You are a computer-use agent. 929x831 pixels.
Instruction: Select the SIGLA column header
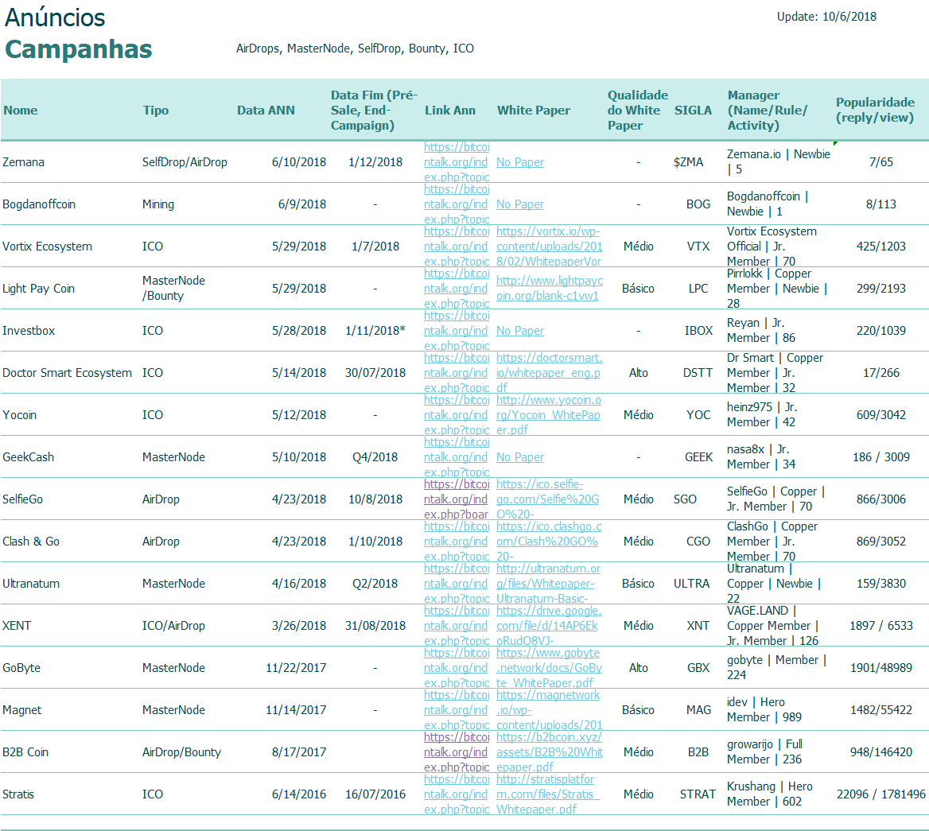(x=694, y=111)
